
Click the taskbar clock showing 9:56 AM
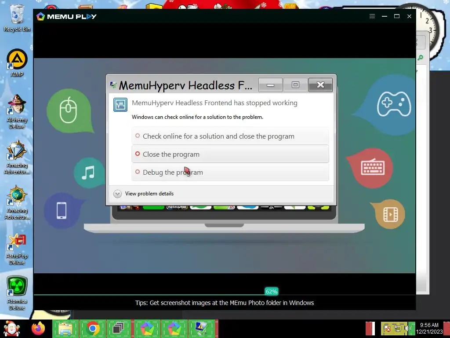point(429,328)
